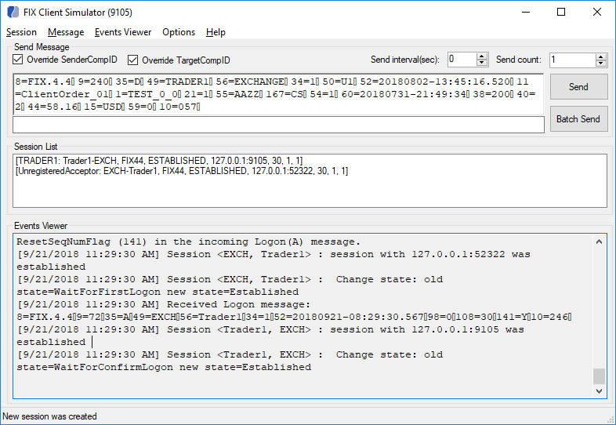Viewport: 616px width, 425px height.
Task: Open the Events Viewer menu
Action: (123, 32)
